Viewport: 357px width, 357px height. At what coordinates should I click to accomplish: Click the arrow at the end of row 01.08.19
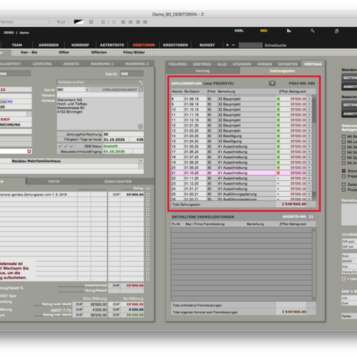click(310, 99)
